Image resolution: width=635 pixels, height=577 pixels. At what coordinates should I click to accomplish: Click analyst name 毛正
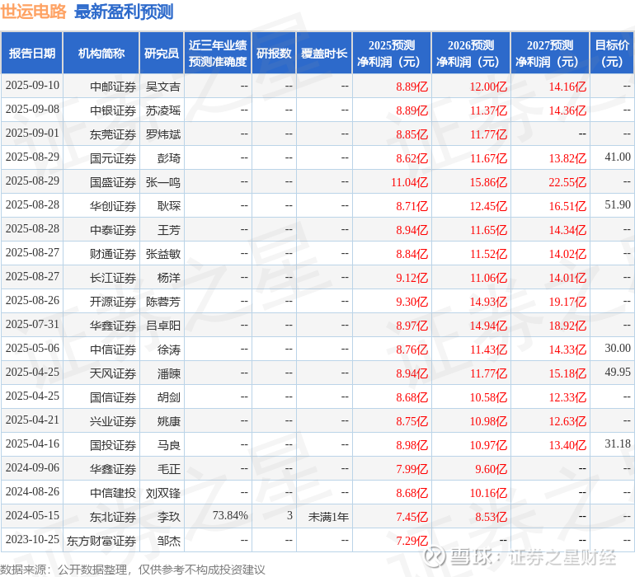(x=169, y=469)
